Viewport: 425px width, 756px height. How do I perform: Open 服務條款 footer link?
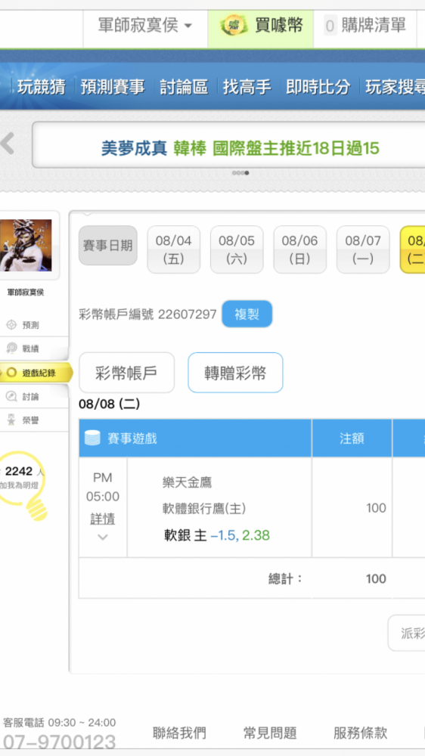(360, 733)
